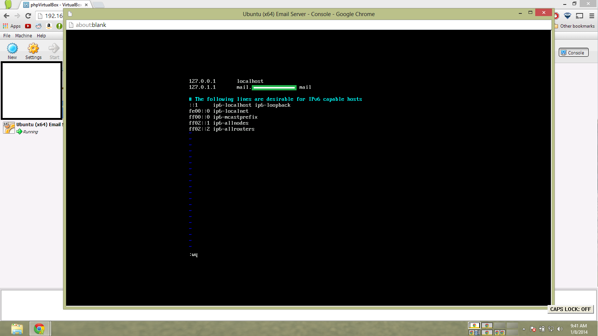Image resolution: width=598 pixels, height=336 pixels.
Task: Click the New virtual machine icon
Action: [12, 49]
